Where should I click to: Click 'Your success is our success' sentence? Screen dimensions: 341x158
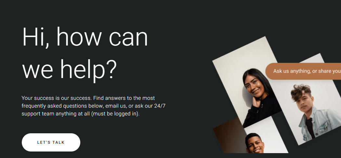[x=56, y=98]
